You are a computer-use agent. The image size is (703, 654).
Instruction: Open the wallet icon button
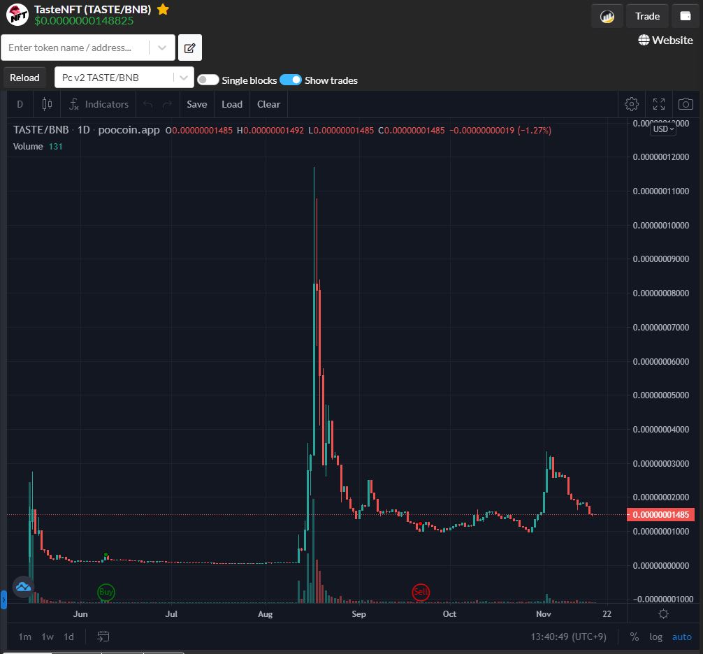click(685, 17)
